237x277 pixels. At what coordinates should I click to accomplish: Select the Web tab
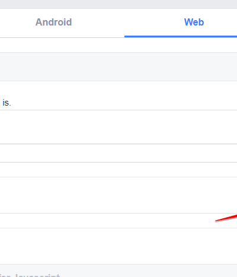[194, 22]
